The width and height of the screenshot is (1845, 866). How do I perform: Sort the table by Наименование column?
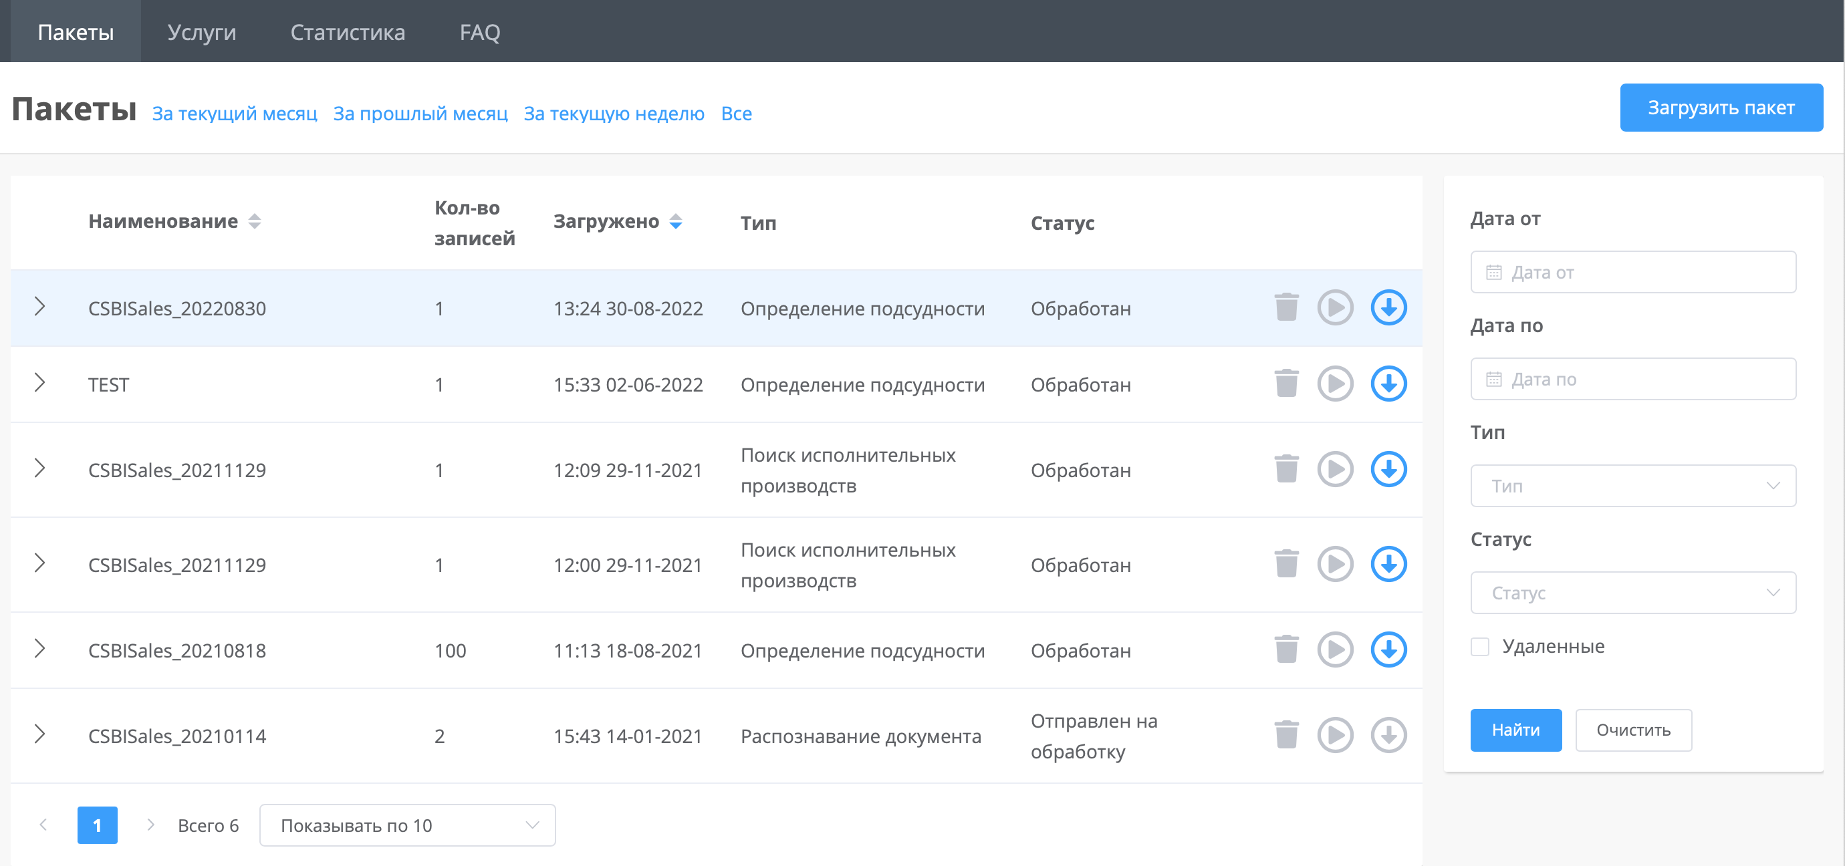point(254,222)
